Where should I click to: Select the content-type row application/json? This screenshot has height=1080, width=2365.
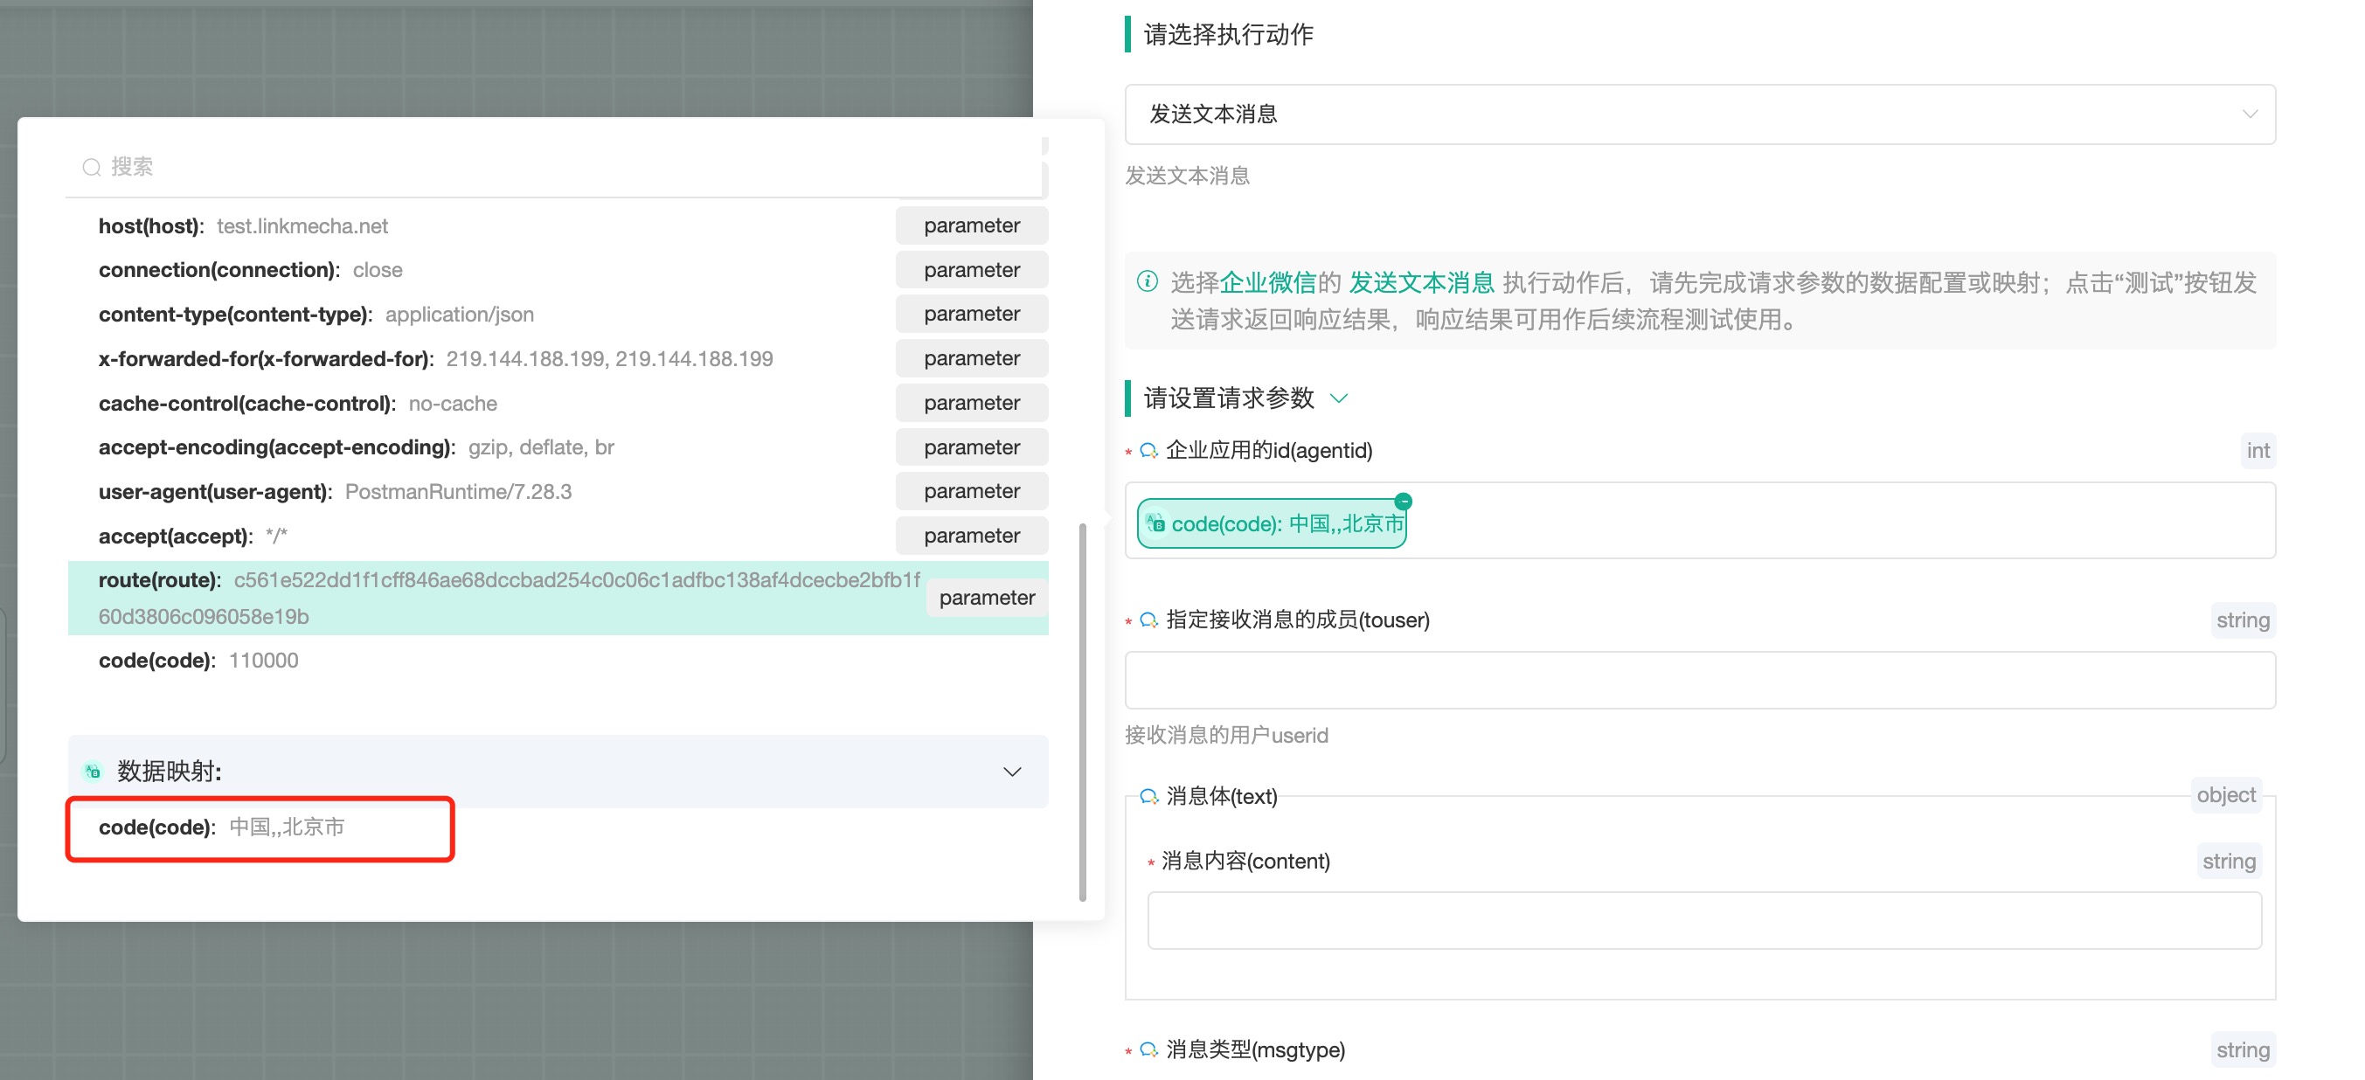point(558,314)
